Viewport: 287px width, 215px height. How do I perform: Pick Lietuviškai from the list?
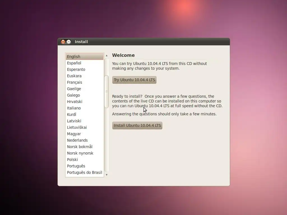click(x=85, y=127)
